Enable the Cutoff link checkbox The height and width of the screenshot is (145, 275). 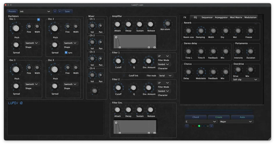[x=124, y=75]
